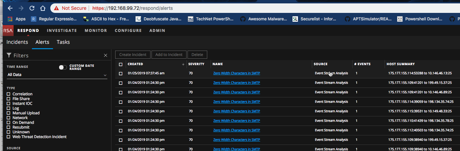Click the Created column sort arrow
The width and height of the screenshot is (460, 151).
coord(183,64)
